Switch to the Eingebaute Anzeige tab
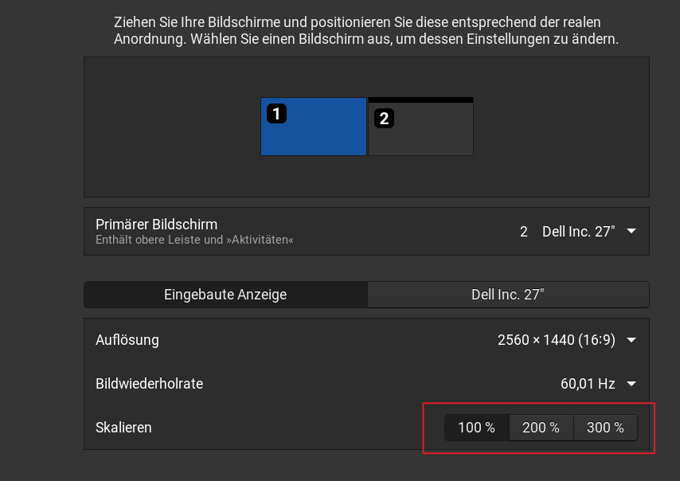 pyautogui.click(x=225, y=294)
